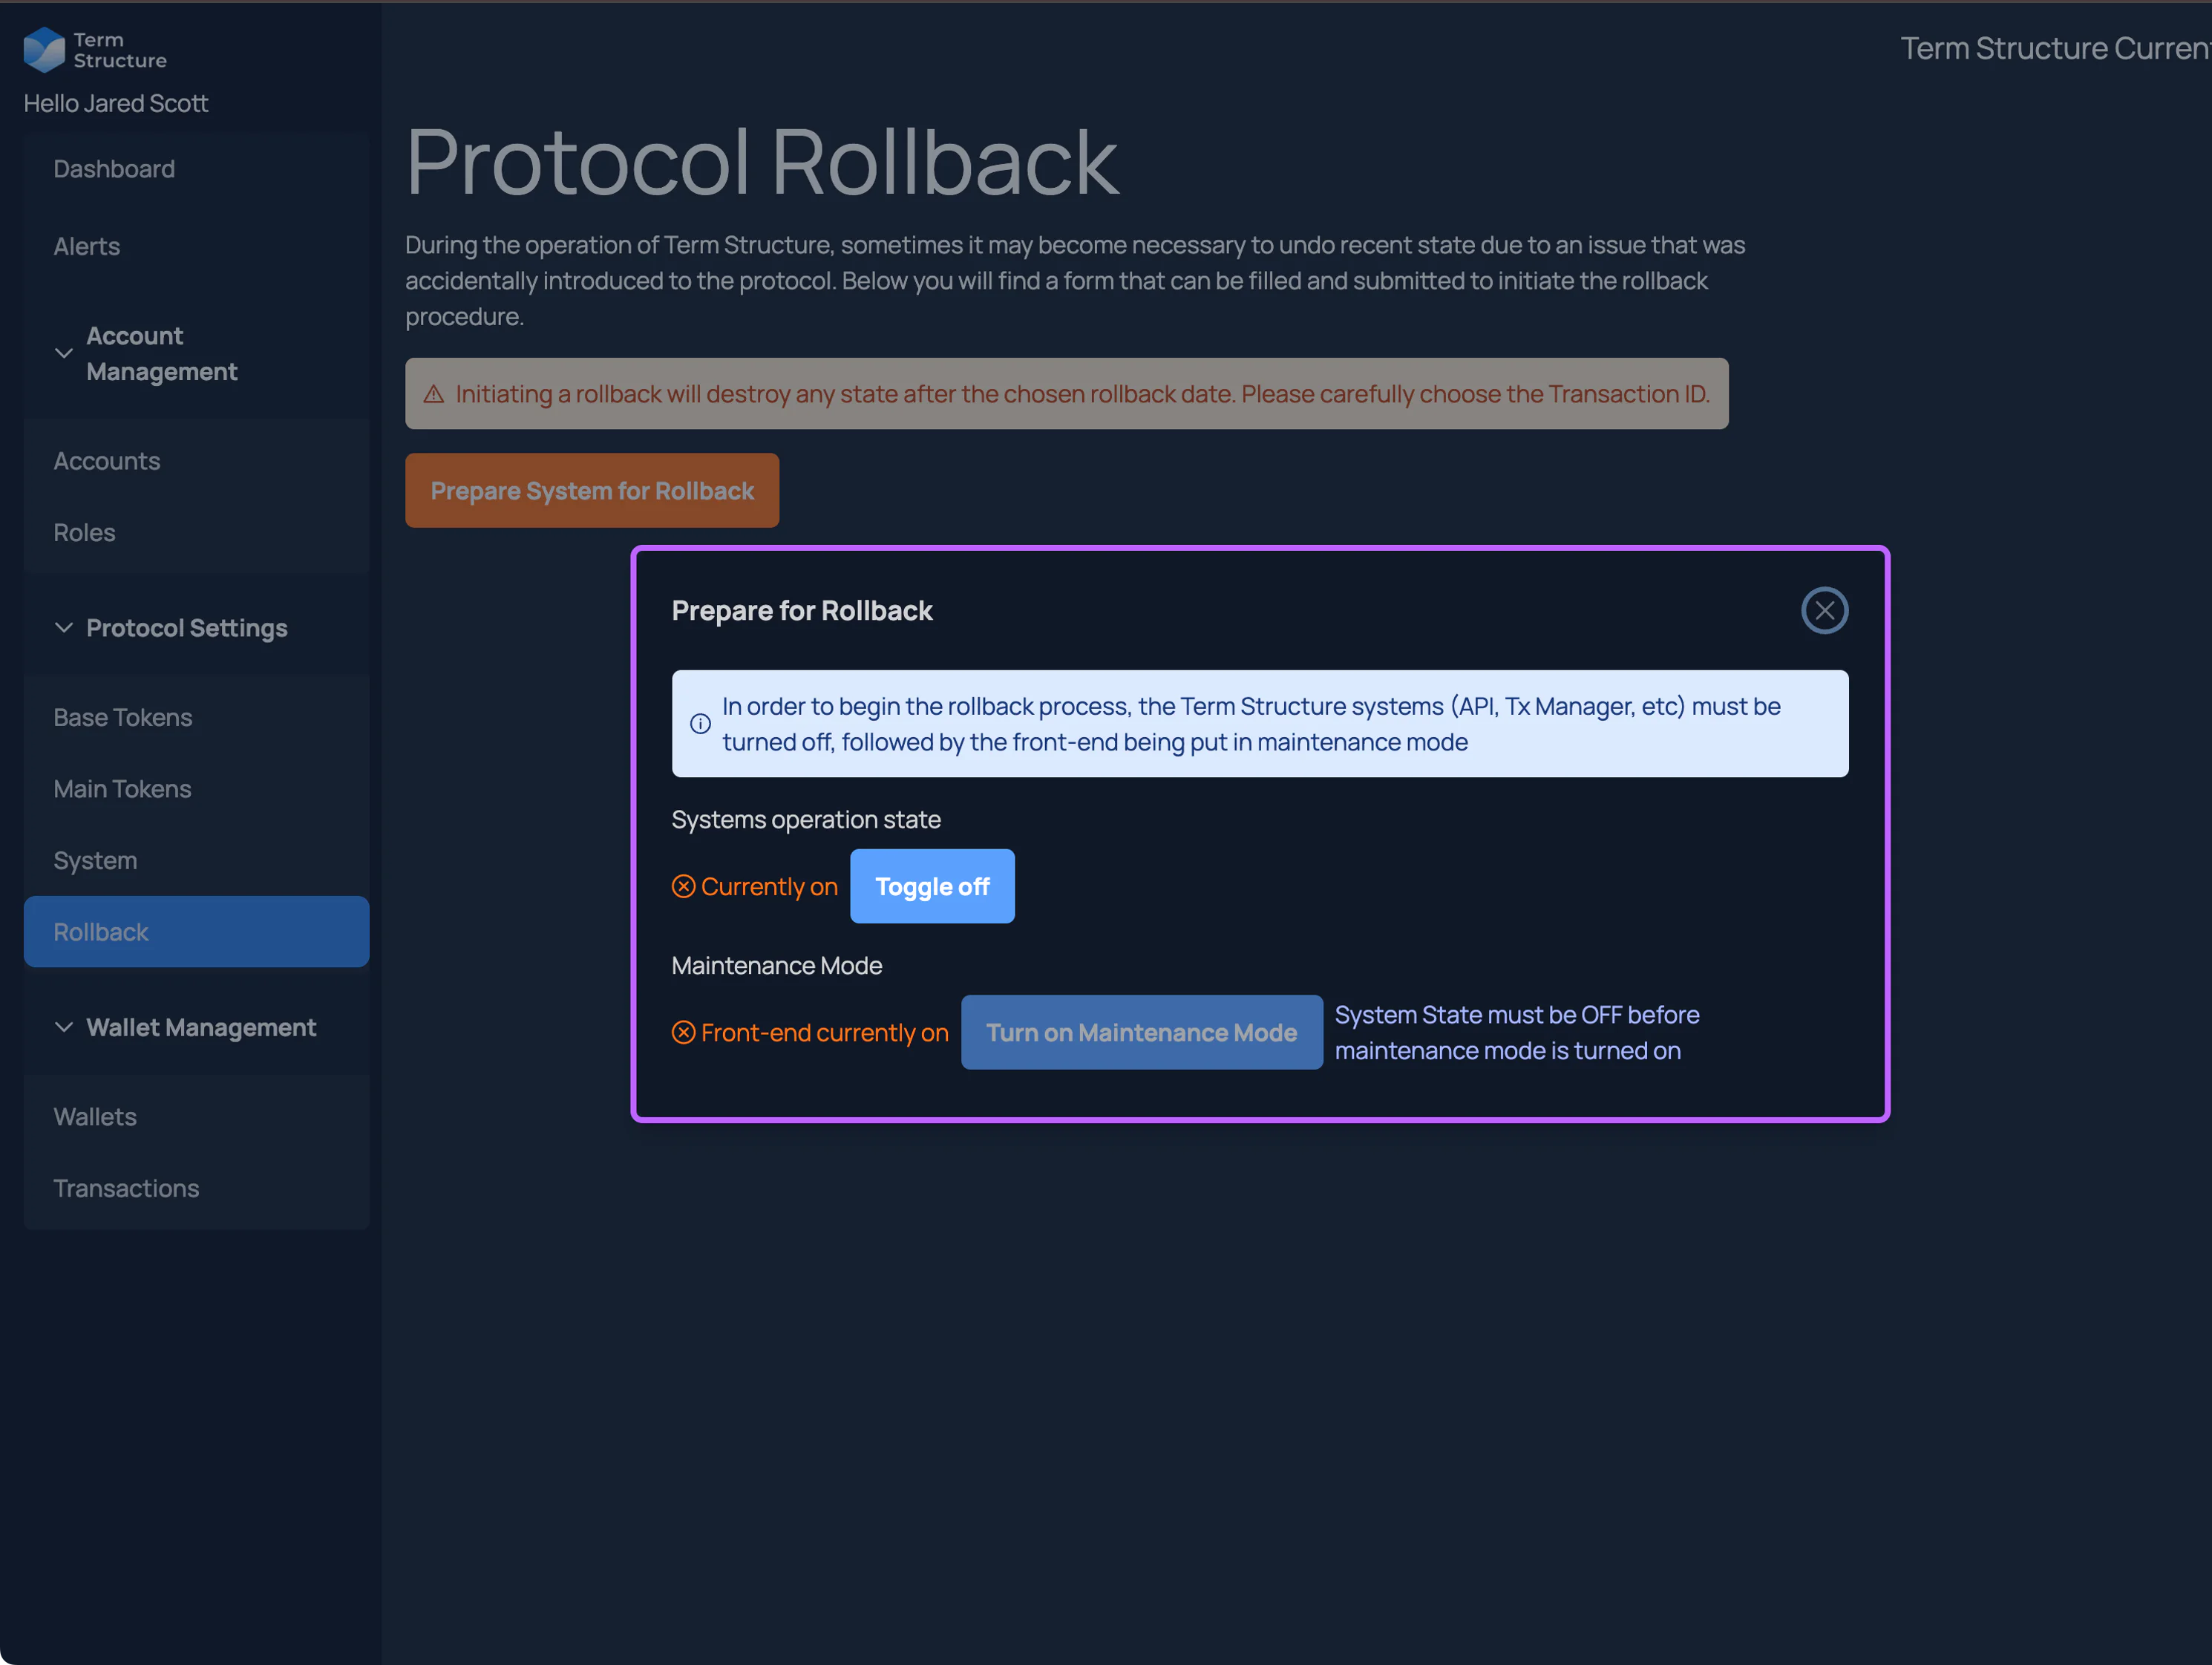Open the Transactions page
This screenshot has width=2212, height=1665.
click(x=196, y=1188)
